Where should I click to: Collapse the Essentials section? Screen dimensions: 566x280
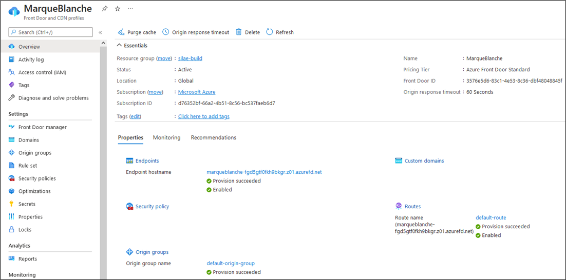coord(132,46)
